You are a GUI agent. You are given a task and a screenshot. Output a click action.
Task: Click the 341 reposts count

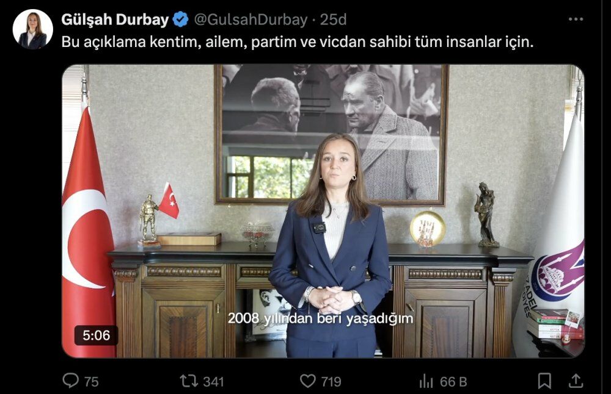click(213, 382)
